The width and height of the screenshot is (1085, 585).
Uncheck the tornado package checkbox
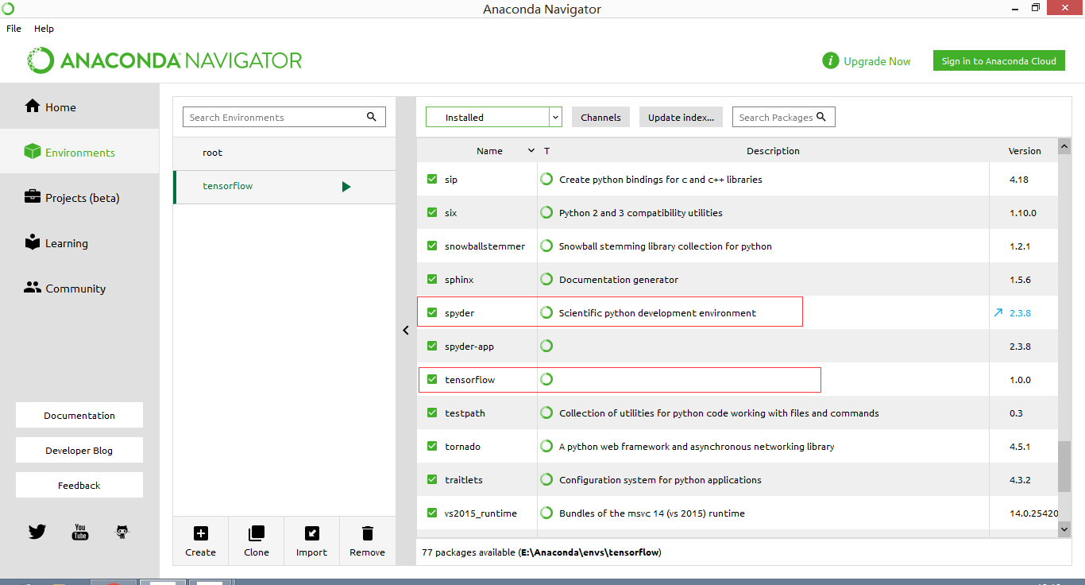pyautogui.click(x=432, y=446)
